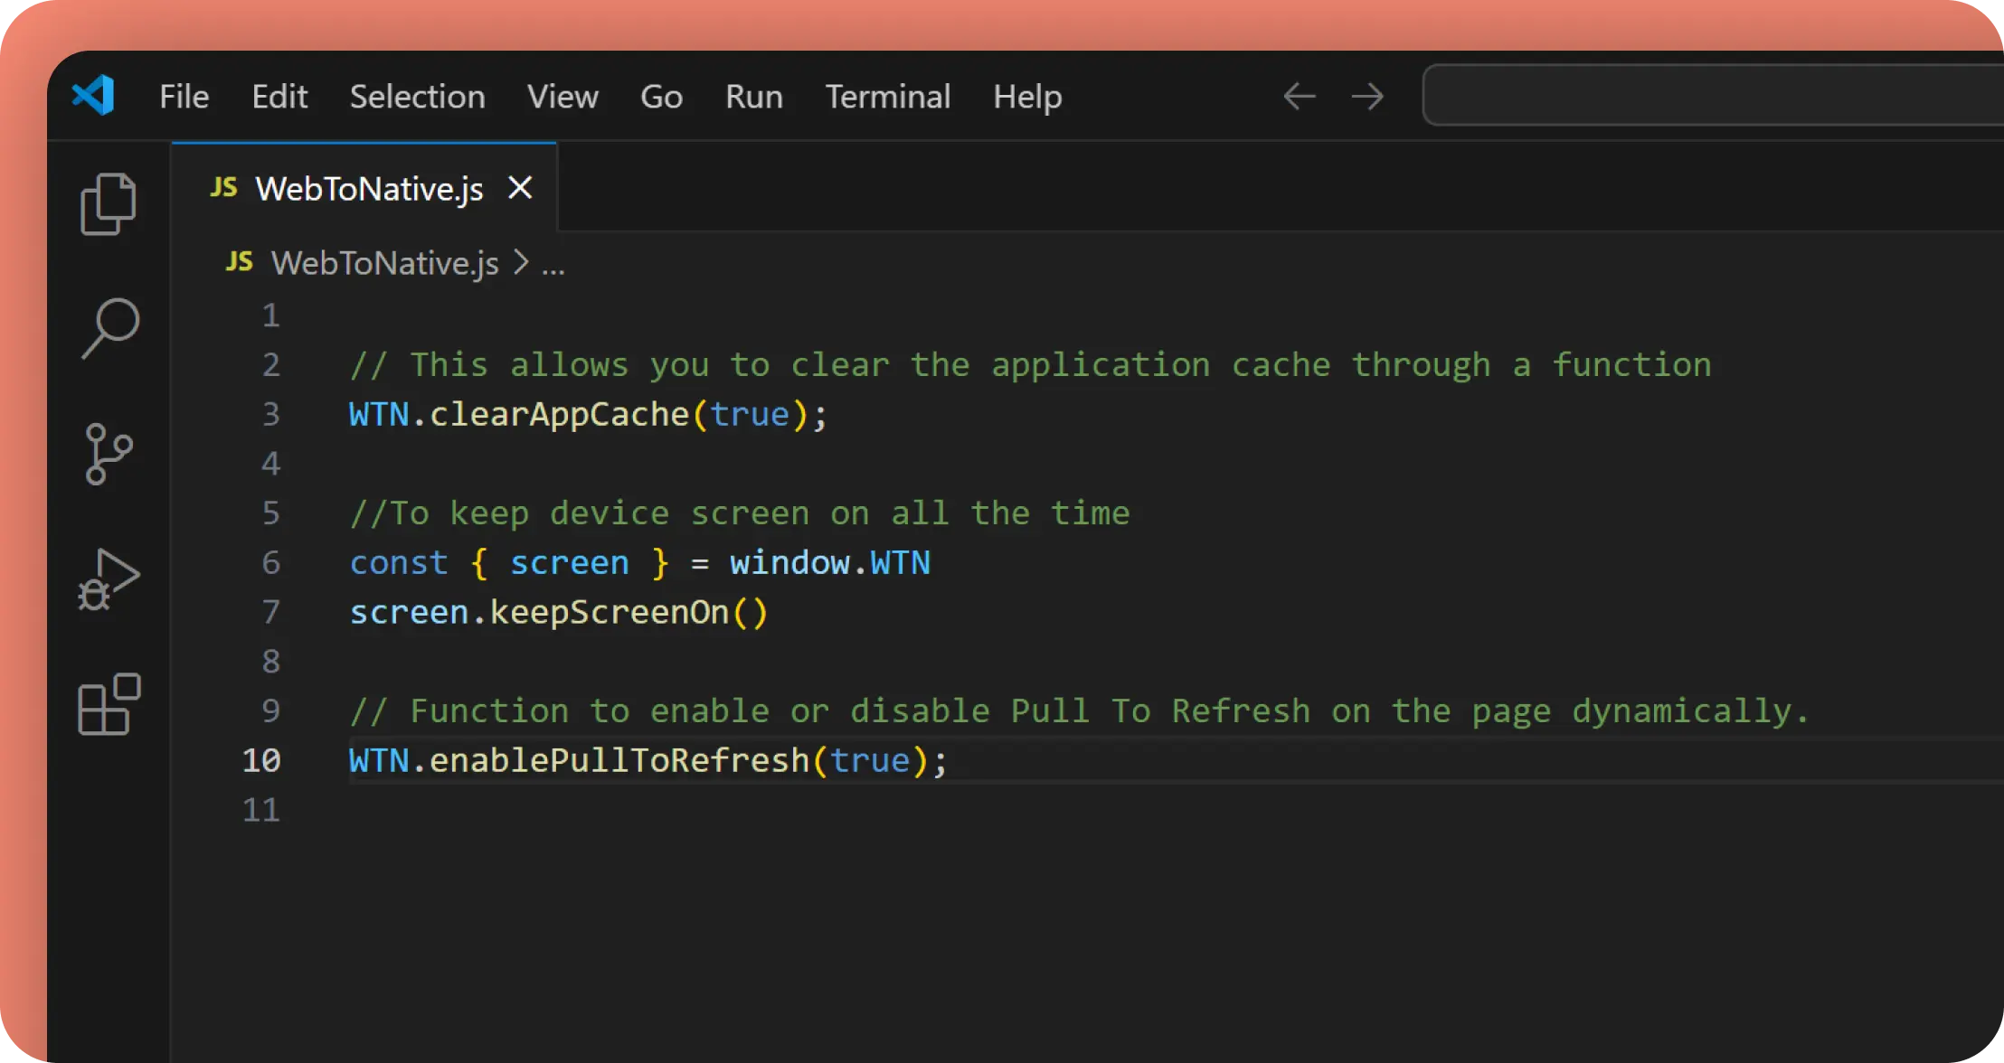The width and height of the screenshot is (2004, 1063).
Task: Click the VS Code logo icon
Action: point(93,95)
